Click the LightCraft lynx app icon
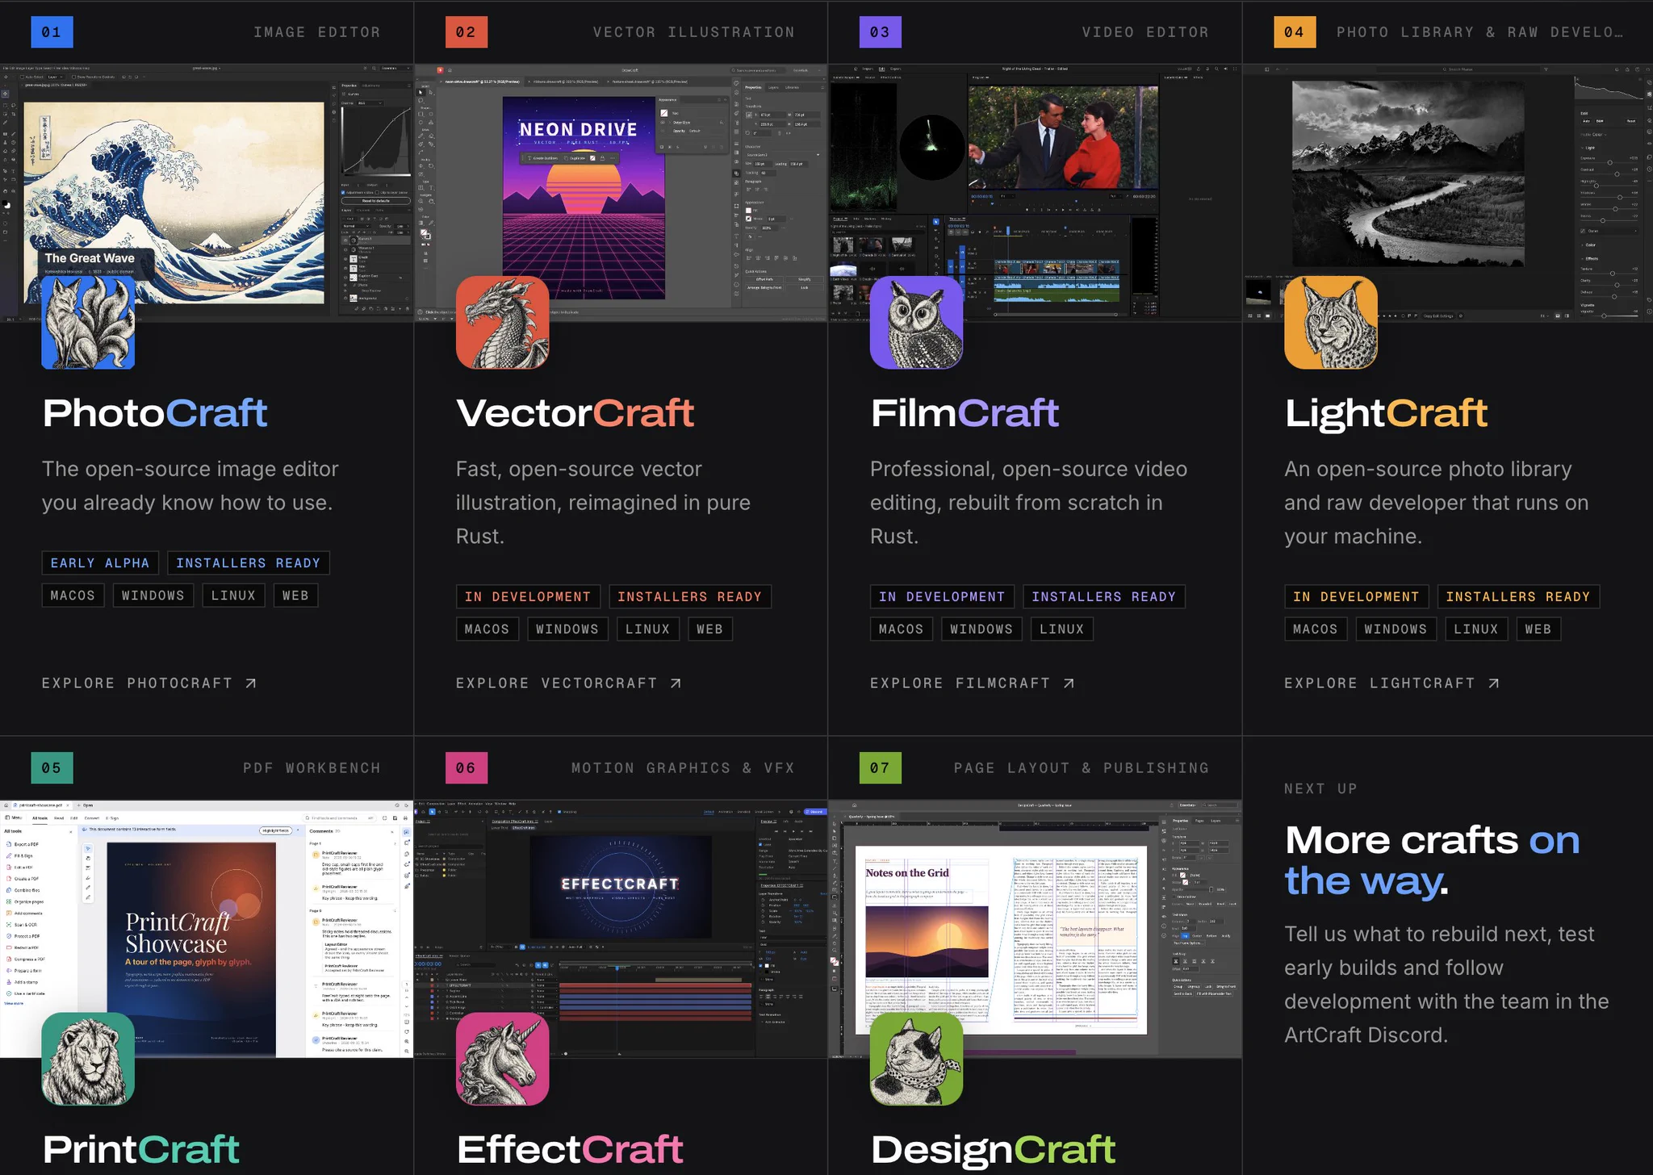 1331,323
